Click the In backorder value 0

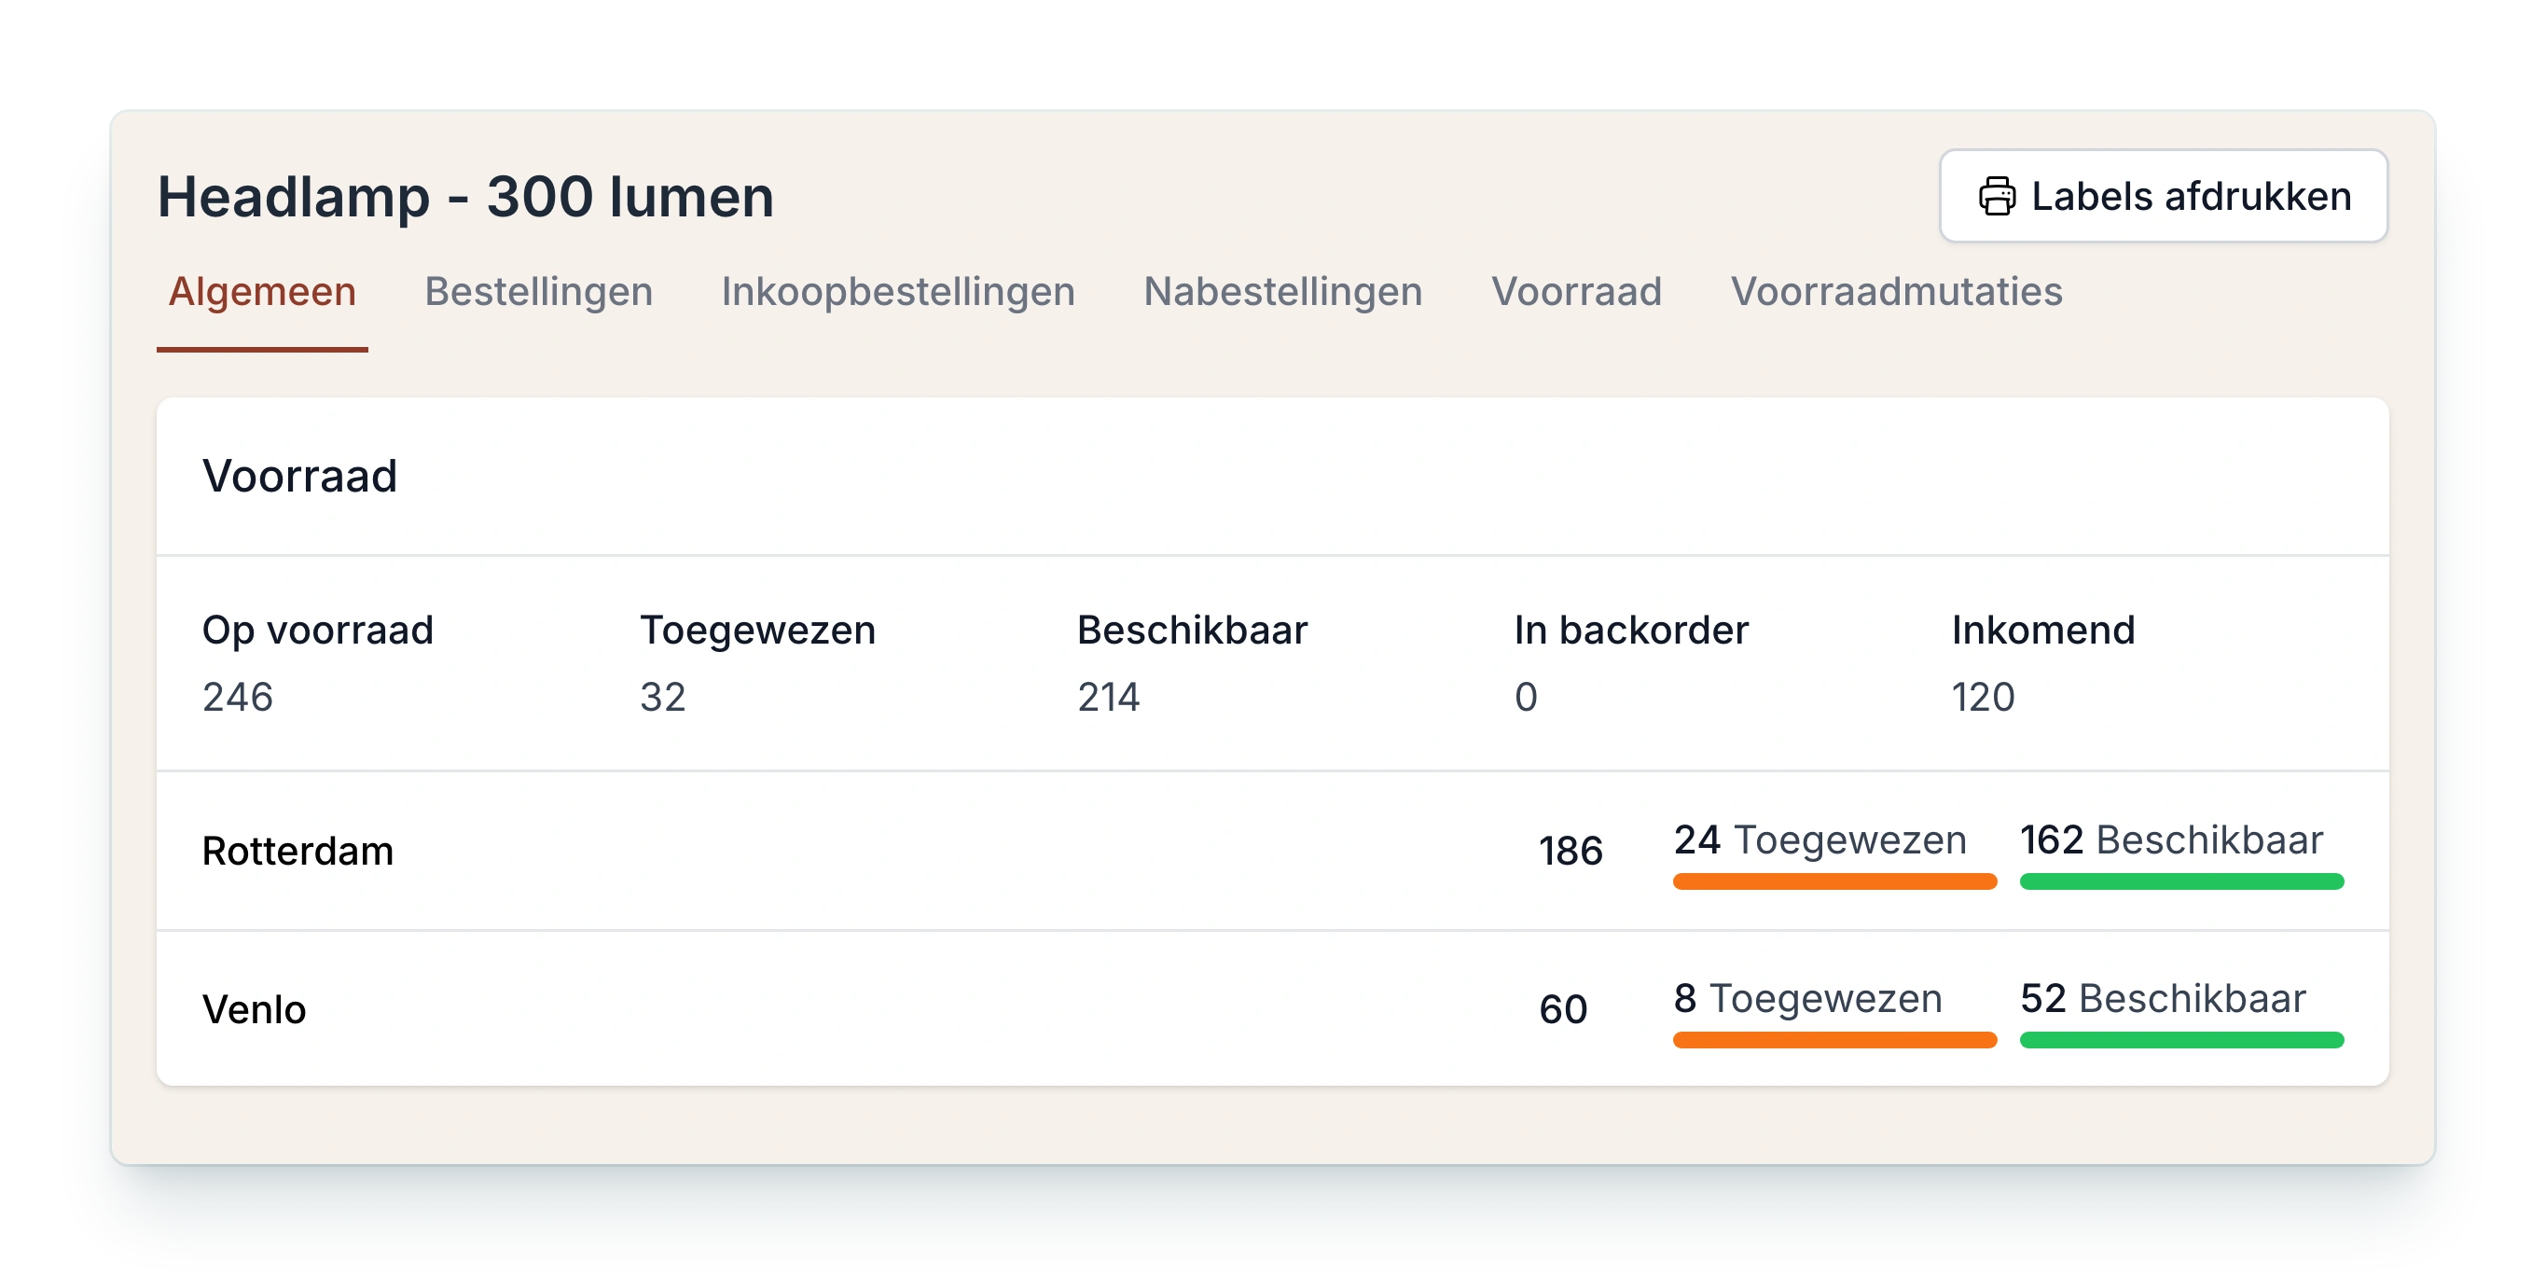pyautogui.click(x=1526, y=697)
